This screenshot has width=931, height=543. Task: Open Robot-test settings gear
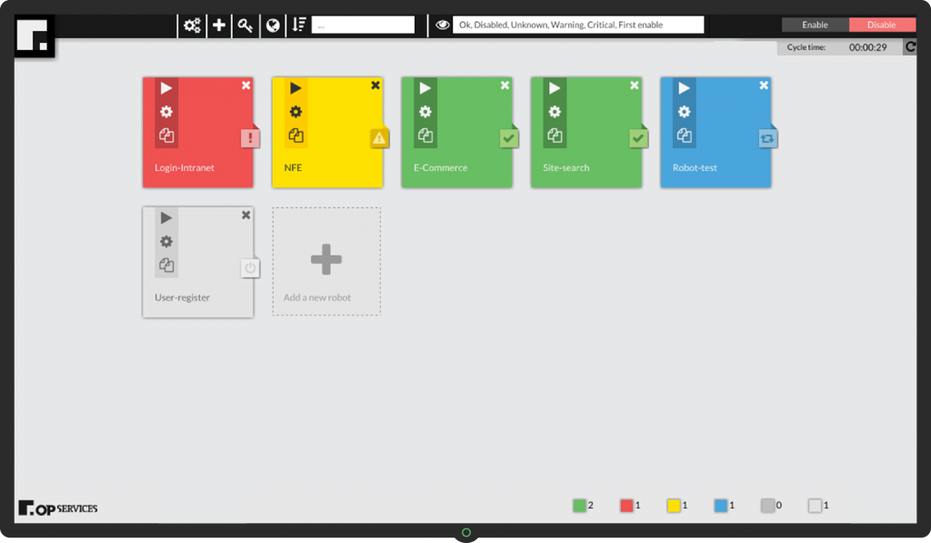[x=684, y=112]
